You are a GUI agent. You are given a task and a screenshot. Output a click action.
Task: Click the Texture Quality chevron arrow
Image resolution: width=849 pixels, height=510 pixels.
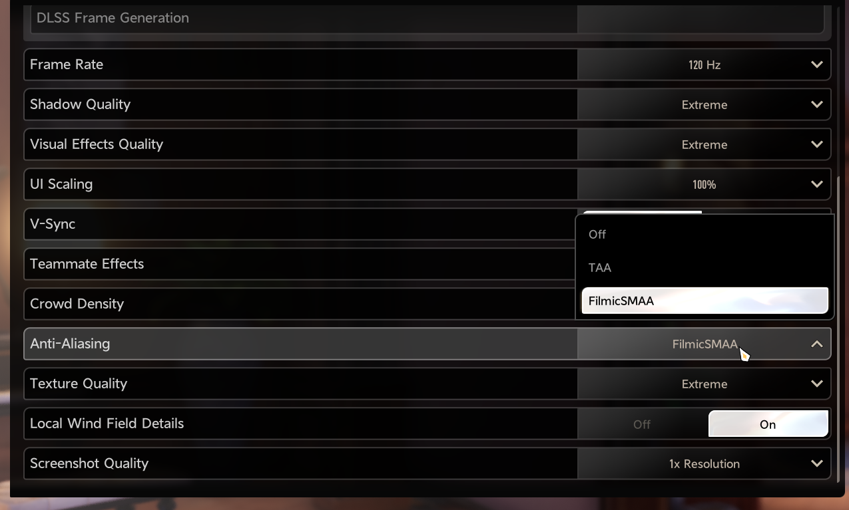816,384
